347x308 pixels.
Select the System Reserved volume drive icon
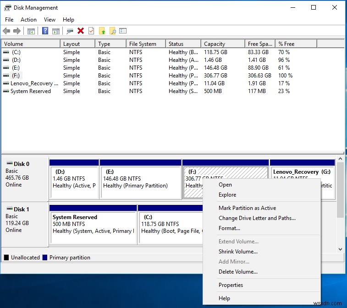click(x=6, y=91)
